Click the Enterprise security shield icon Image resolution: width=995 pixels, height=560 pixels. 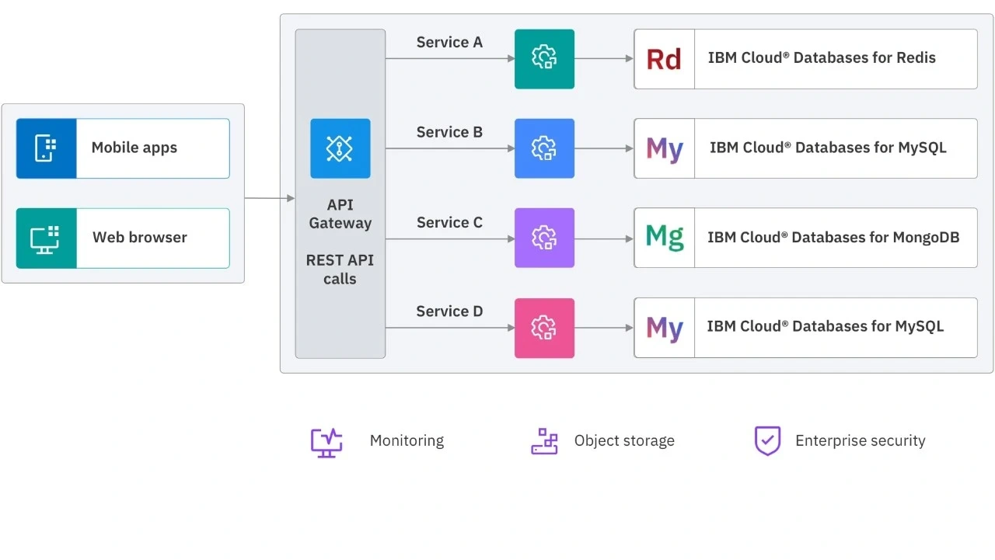pos(767,440)
